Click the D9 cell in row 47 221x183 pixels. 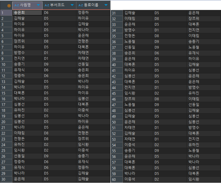click(170, 105)
